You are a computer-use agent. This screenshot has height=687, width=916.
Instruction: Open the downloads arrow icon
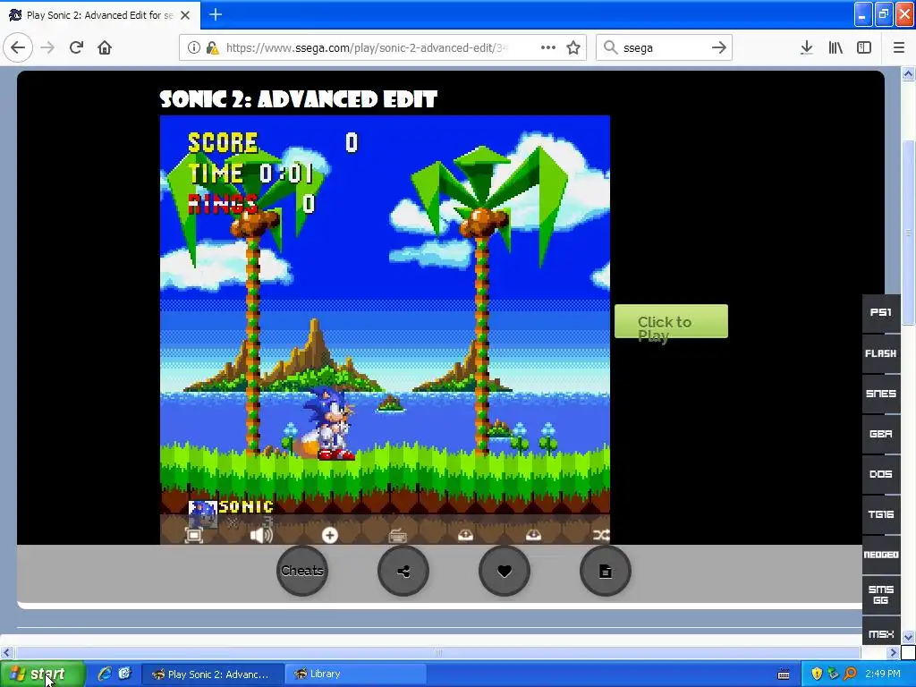point(807,47)
